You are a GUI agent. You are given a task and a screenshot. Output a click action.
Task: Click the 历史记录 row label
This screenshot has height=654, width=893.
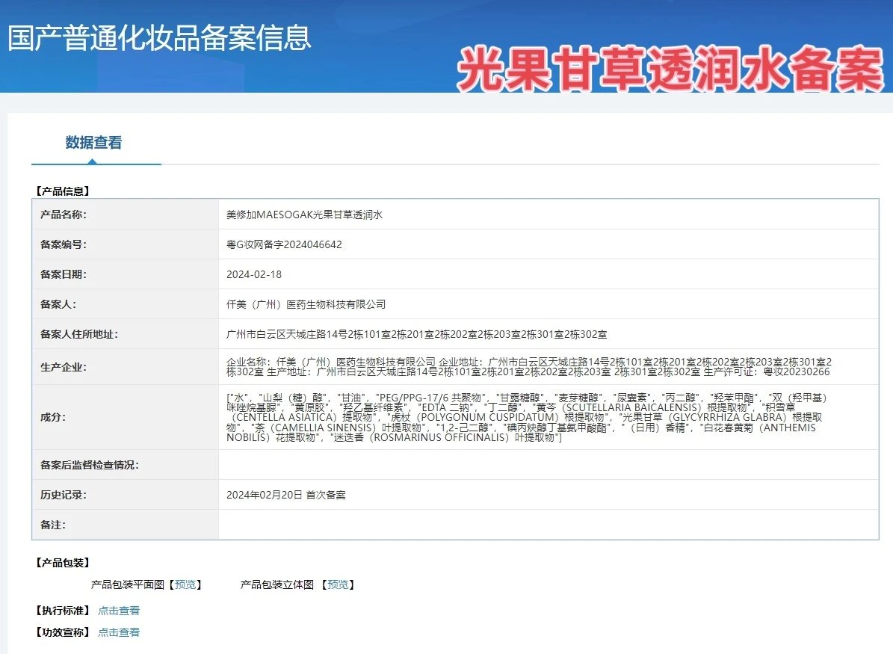64,495
